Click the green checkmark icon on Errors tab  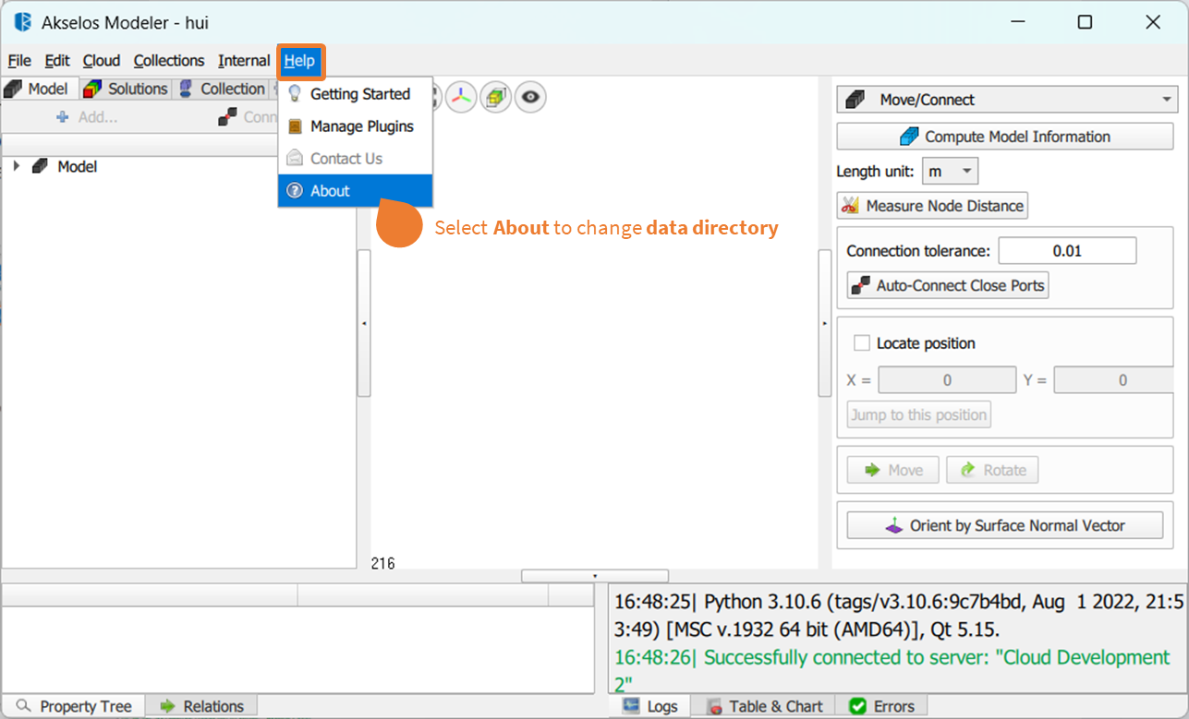click(x=857, y=706)
